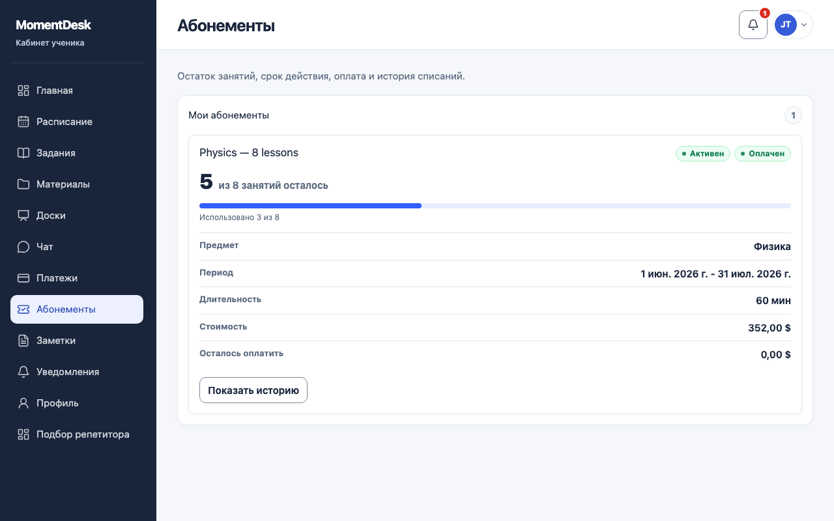The width and height of the screenshot is (834, 521).
Task: Navigate to Доски
Action: 77,216
